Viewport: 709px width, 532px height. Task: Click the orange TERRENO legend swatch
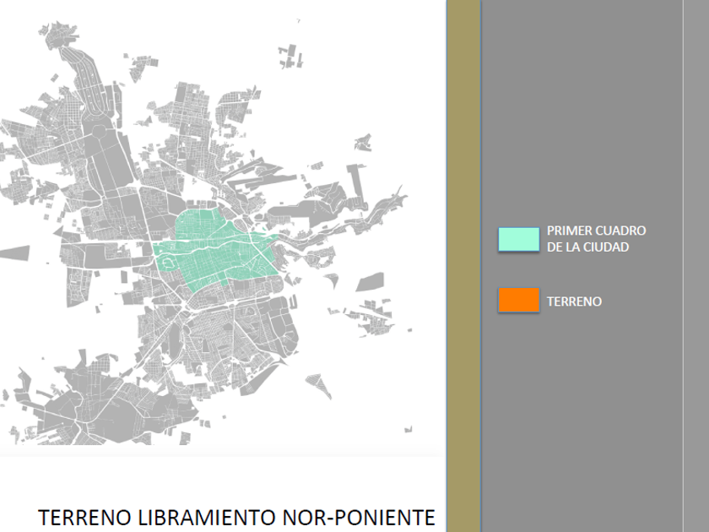518,300
